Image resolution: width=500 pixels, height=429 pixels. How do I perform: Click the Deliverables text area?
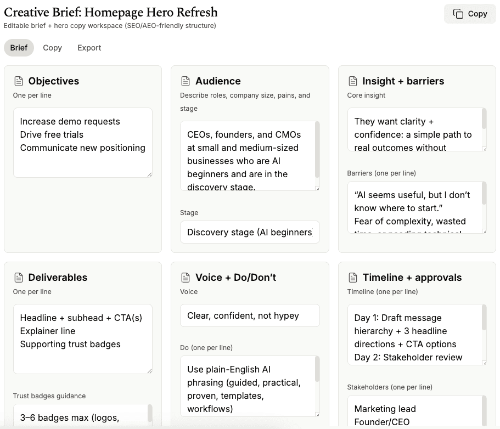(x=82, y=339)
